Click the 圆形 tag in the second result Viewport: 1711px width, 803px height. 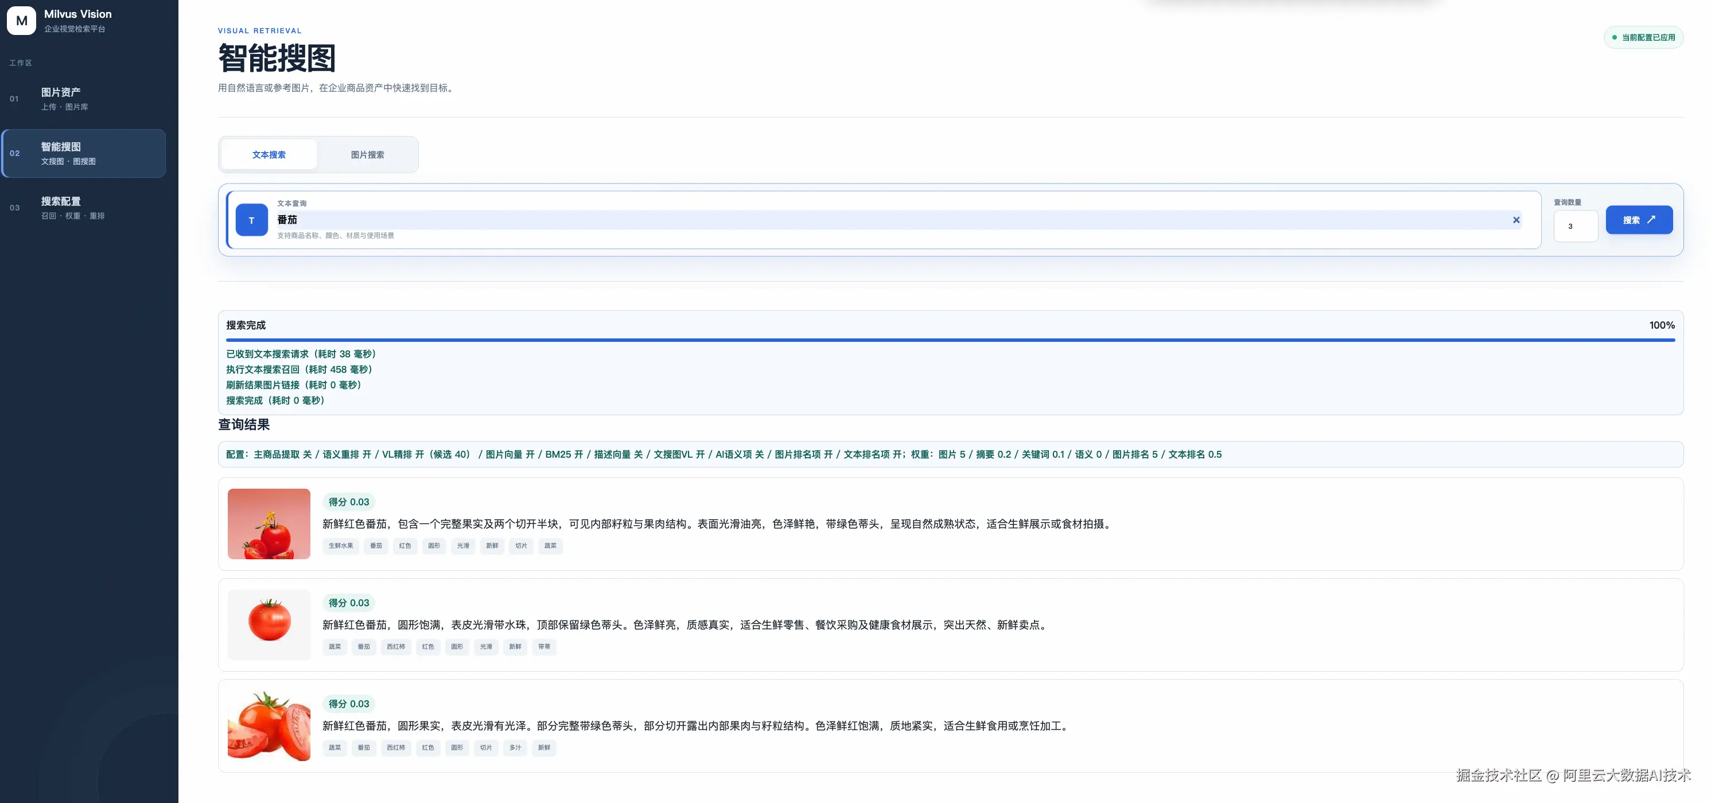457,647
